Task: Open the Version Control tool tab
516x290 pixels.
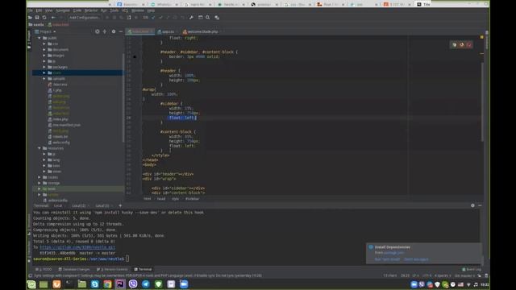Action: click(112, 269)
